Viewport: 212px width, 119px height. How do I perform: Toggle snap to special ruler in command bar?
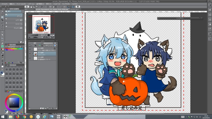(70, 7)
